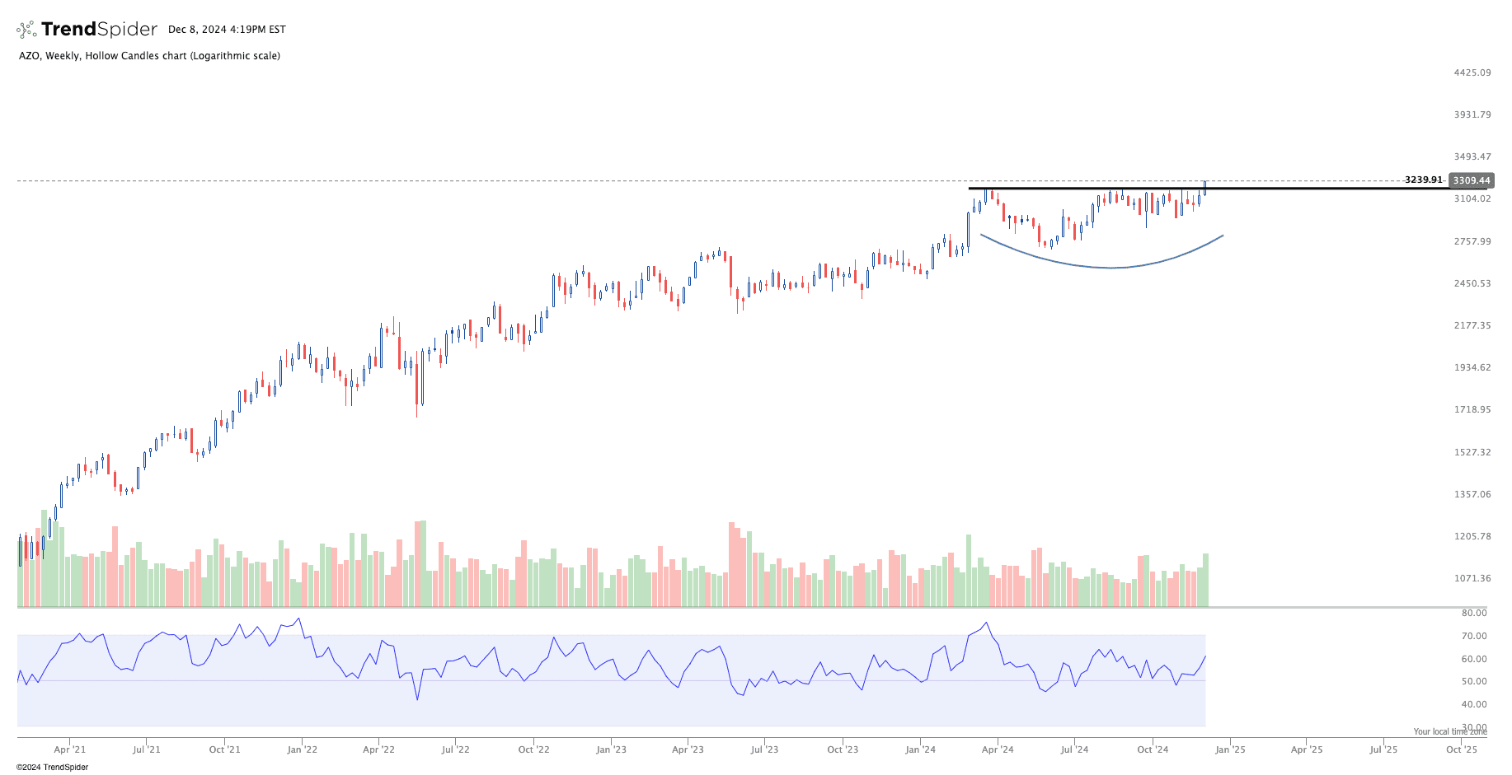Viewport: 1512px width, 775px height.
Task: Click the black horizontal resistance line
Action: click(x=1072, y=189)
